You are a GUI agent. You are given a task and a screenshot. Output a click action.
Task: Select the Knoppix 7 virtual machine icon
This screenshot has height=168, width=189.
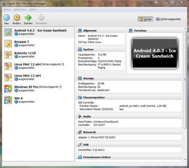[x=8, y=43]
